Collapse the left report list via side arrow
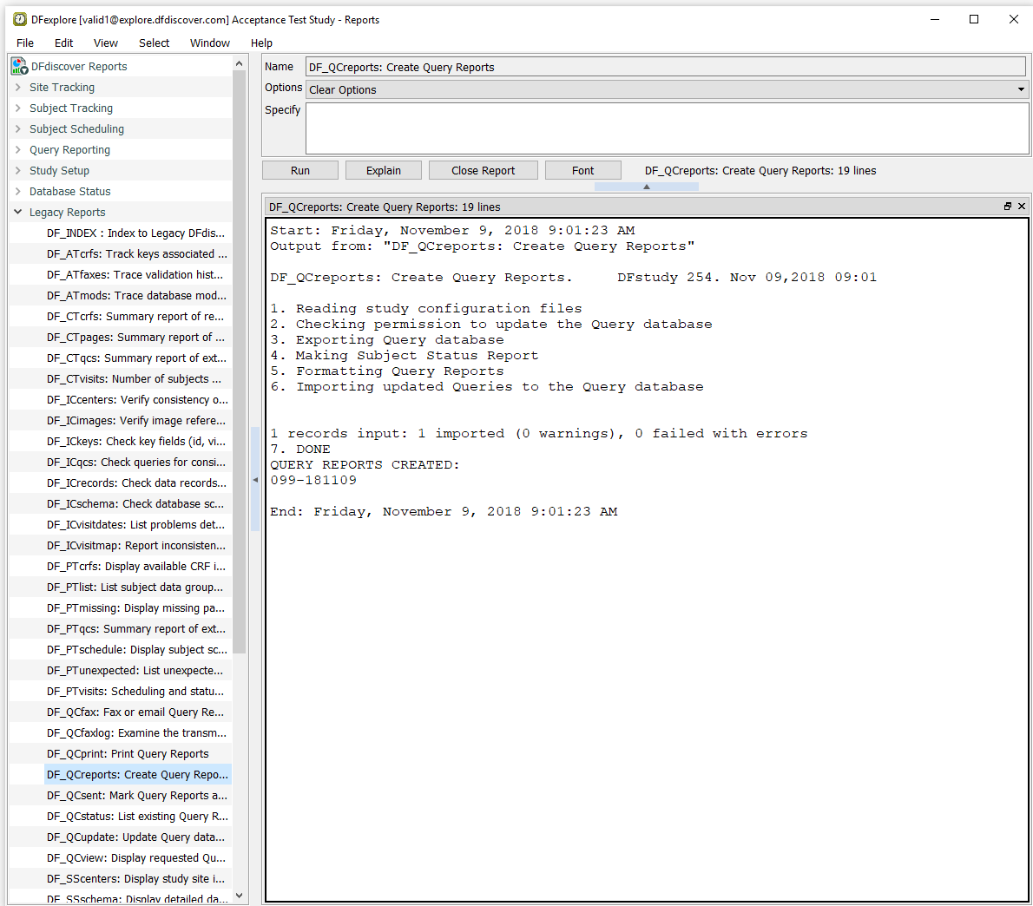This screenshot has width=1033, height=906. pyautogui.click(x=255, y=479)
